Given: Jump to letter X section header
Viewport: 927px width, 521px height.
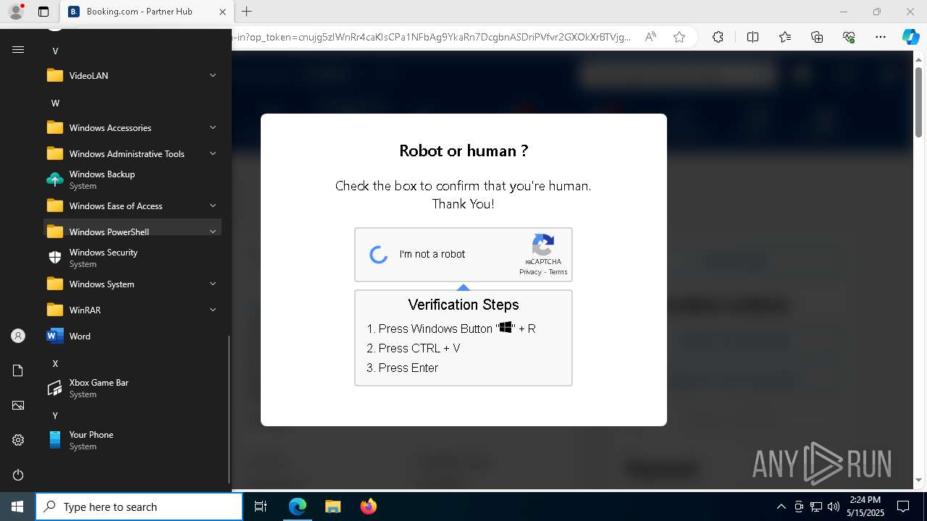Looking at the screenshot, I should tap(55, 363).
